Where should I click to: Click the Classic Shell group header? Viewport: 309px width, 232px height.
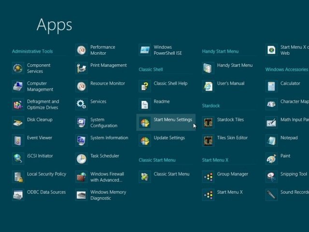point(151,70)
